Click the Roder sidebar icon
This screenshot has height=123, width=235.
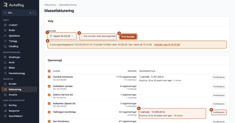point(5,30)
